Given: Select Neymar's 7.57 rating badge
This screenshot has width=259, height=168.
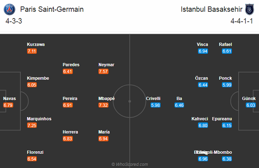Looking at the screenshot, I should (104, 72).
